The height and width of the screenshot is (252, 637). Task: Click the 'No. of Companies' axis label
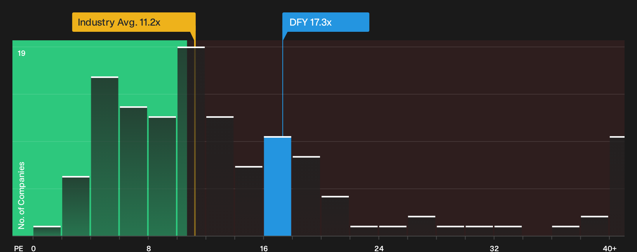[x=21, y=195]
